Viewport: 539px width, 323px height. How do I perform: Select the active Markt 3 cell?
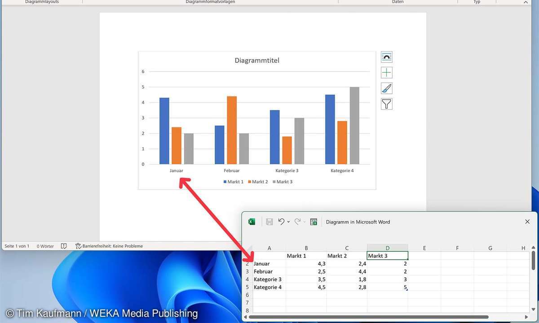click(388, 256)
